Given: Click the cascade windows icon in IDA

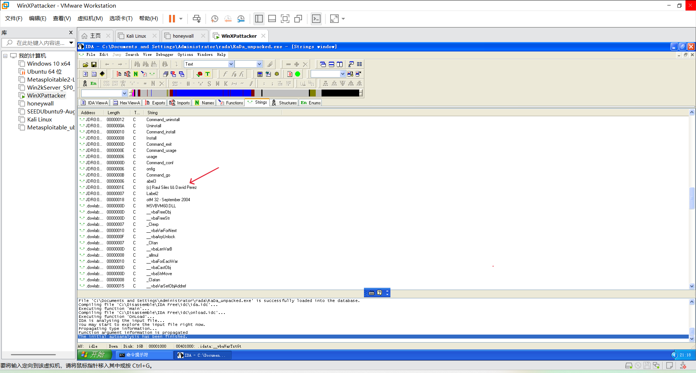Looking at the screenshot, I should tap(323, 65).
